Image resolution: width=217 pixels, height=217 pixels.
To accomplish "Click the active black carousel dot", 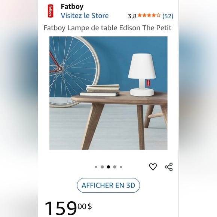I will coord(109,167).
